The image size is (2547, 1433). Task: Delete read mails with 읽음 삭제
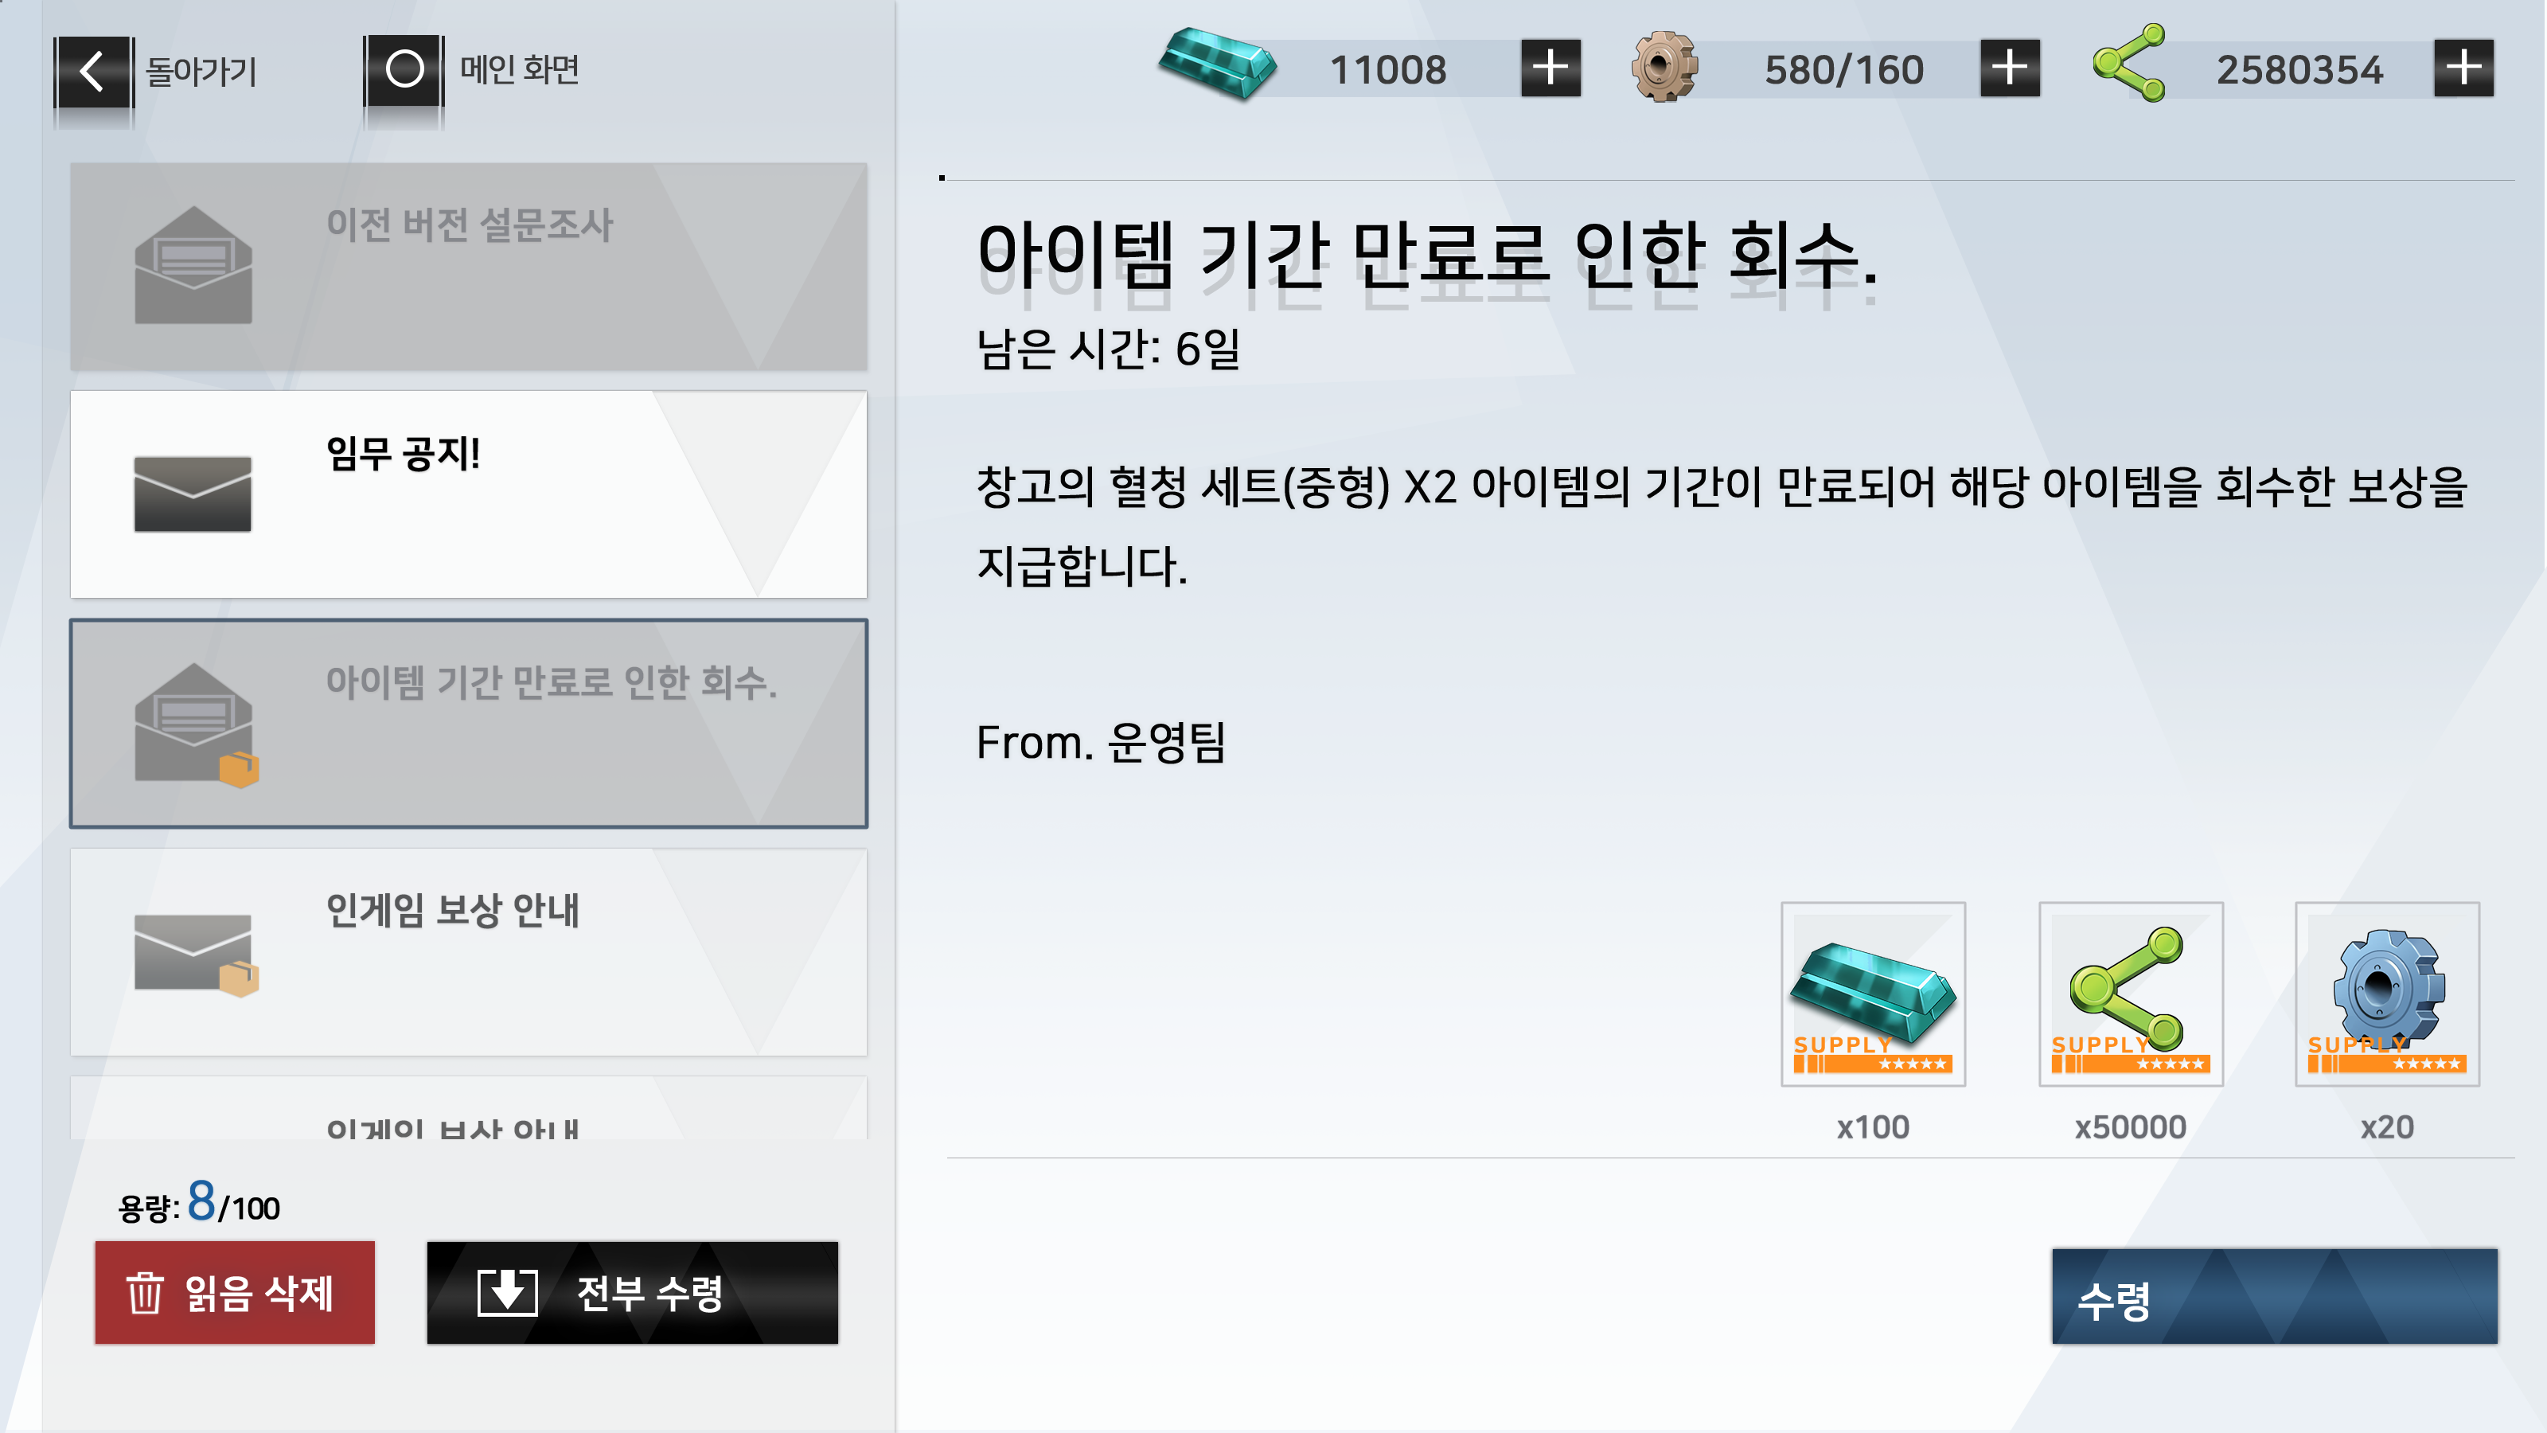pos(234,1293)
